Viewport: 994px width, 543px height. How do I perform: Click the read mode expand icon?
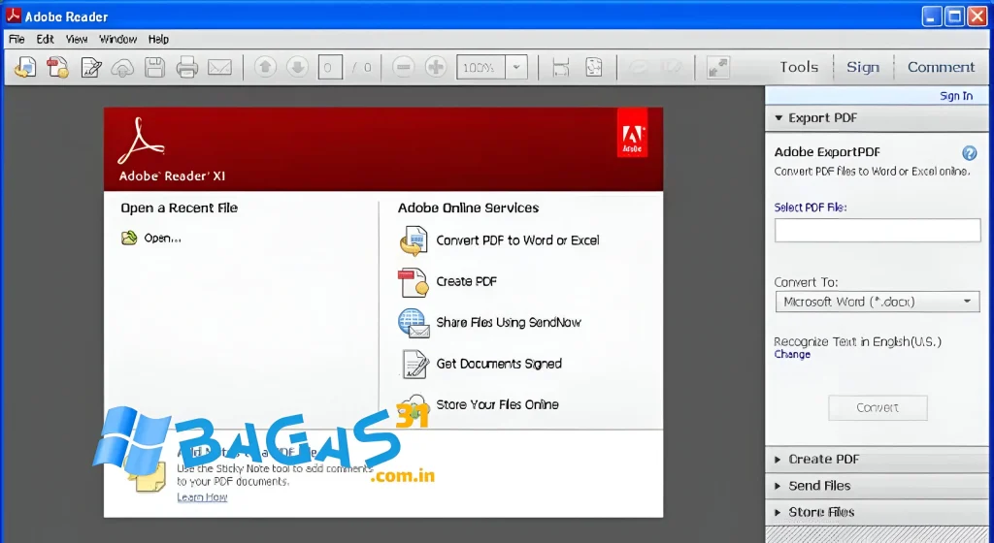tap(718, 67)
